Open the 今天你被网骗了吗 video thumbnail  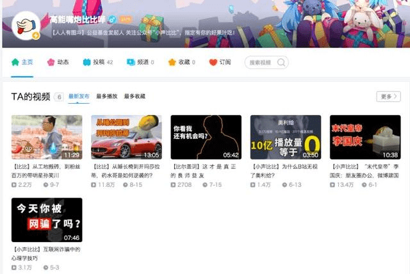click(47, 220)
